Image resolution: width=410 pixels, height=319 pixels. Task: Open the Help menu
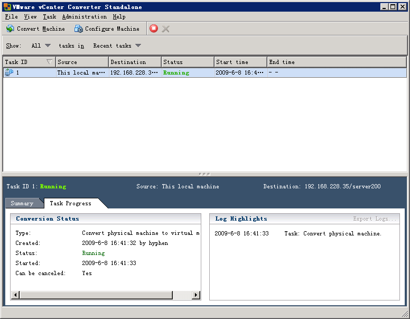119,17
